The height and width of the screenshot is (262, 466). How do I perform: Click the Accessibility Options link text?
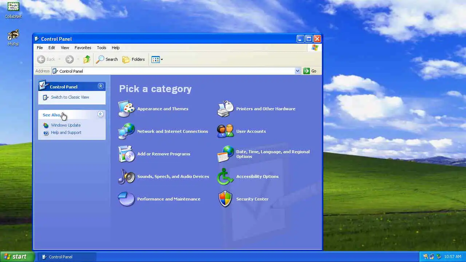[257, 176]
